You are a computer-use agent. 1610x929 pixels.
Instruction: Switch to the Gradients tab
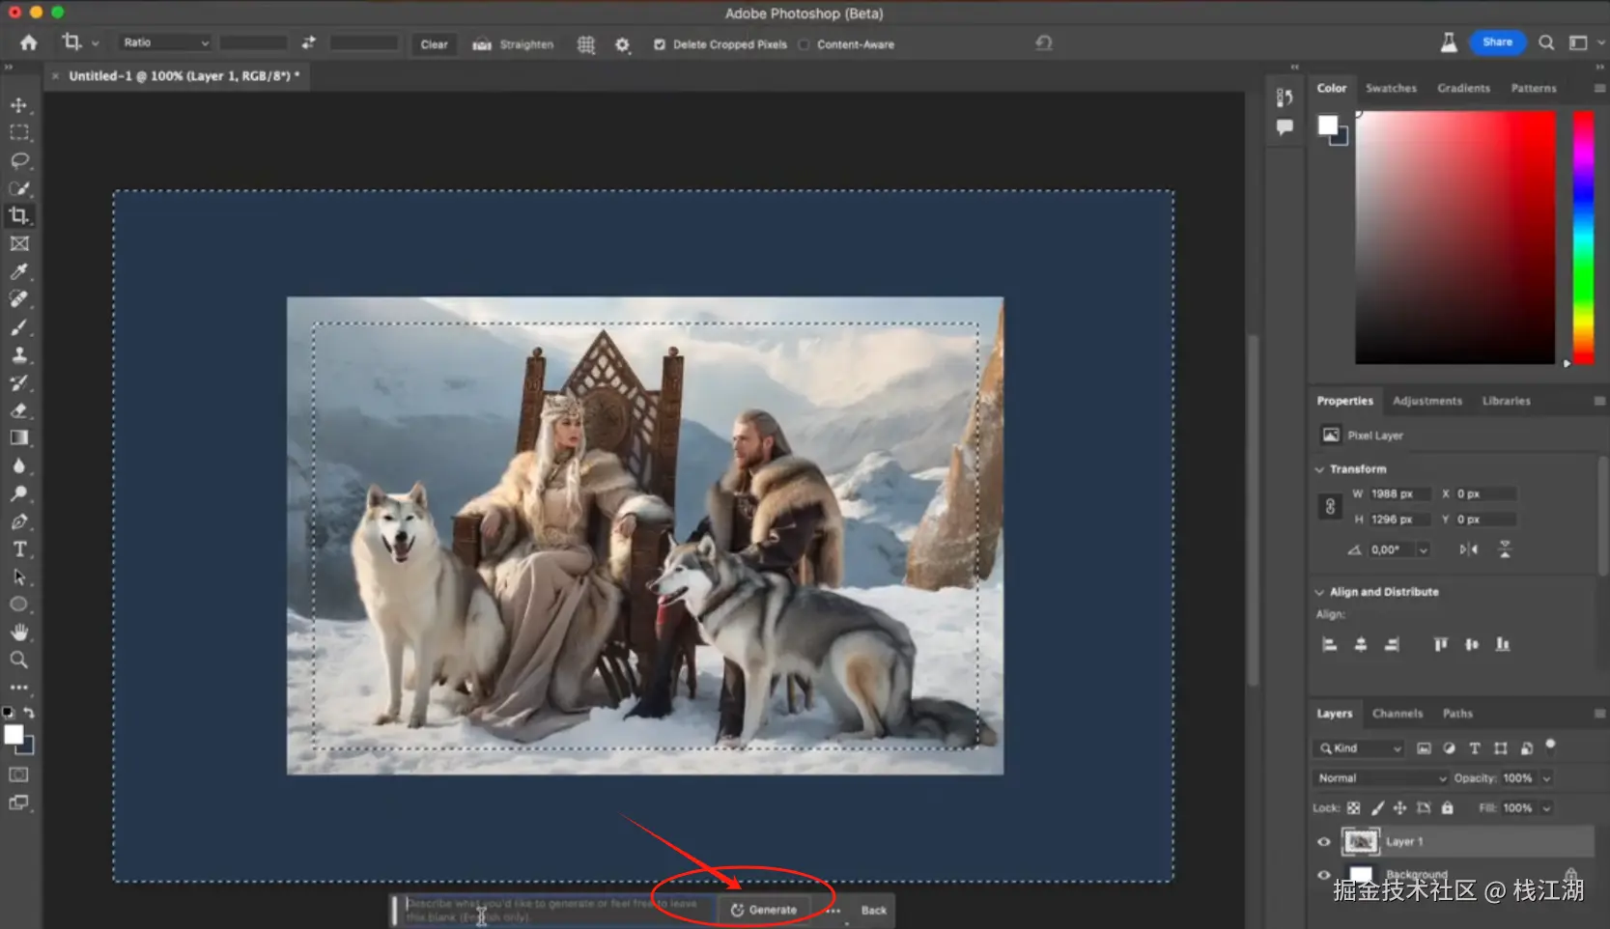1463,88
